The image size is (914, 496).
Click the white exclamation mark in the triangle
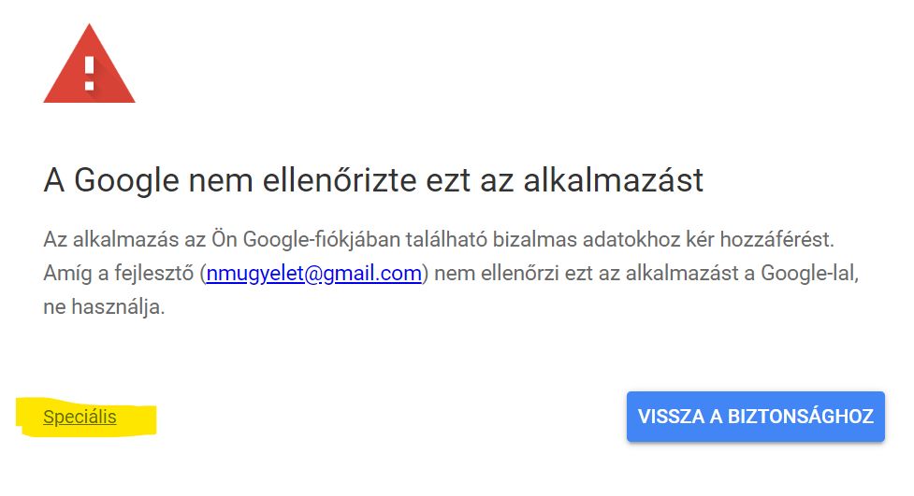point(90,72)
